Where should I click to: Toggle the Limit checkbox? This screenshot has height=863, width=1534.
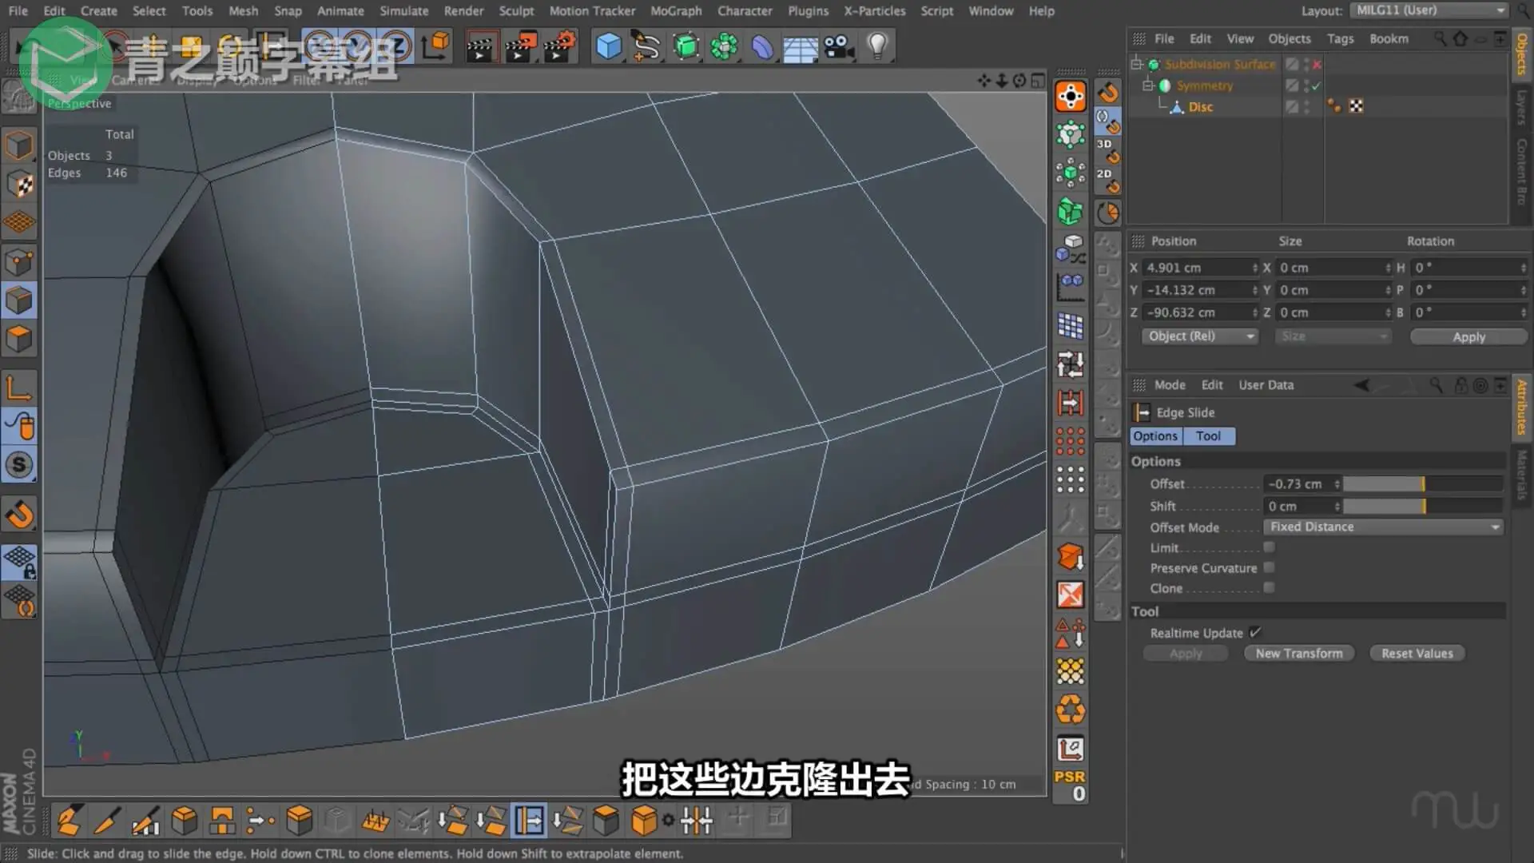pos(1269,547)
